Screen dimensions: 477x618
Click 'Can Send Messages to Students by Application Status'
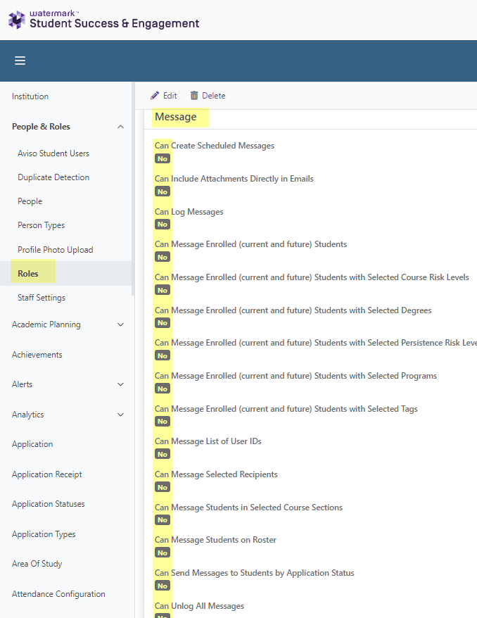click(255, 573)
